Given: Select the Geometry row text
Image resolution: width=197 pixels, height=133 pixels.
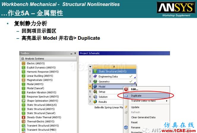Looking at the screenshot, I should click(x=104, y=82).
